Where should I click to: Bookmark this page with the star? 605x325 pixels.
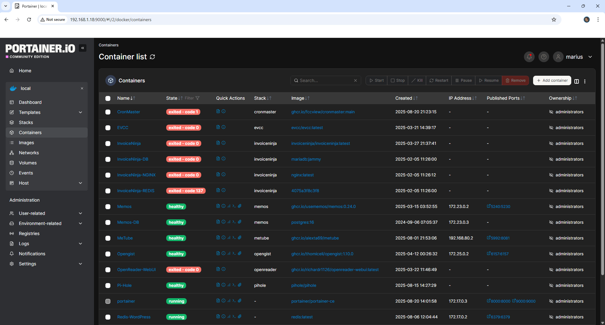point(554,20)
